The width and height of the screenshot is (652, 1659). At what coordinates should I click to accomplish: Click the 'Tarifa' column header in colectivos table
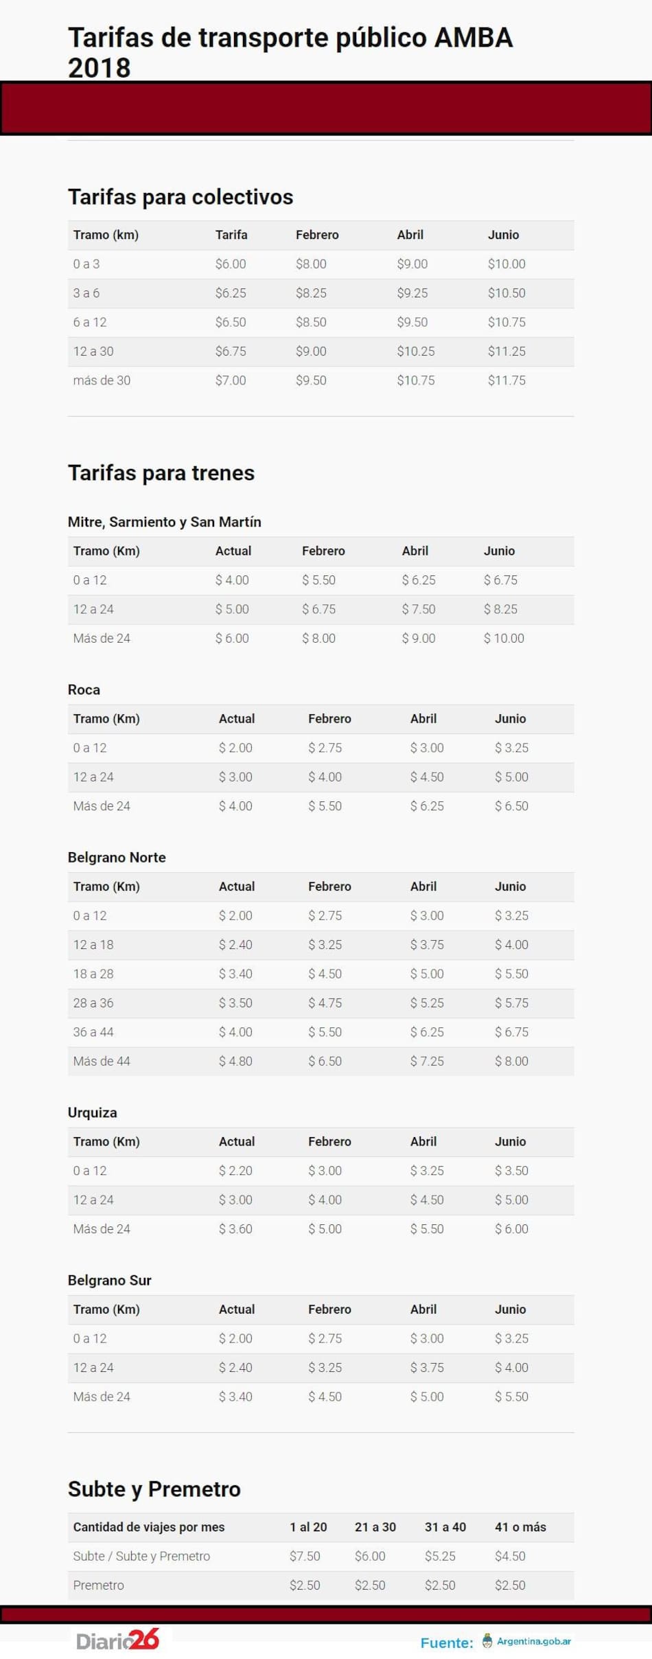click(x=231, y=235)
